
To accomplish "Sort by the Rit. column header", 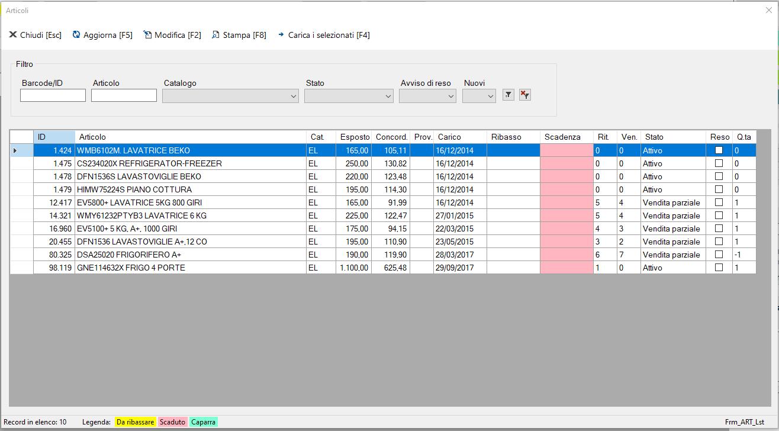I will (x=606, y=137).
